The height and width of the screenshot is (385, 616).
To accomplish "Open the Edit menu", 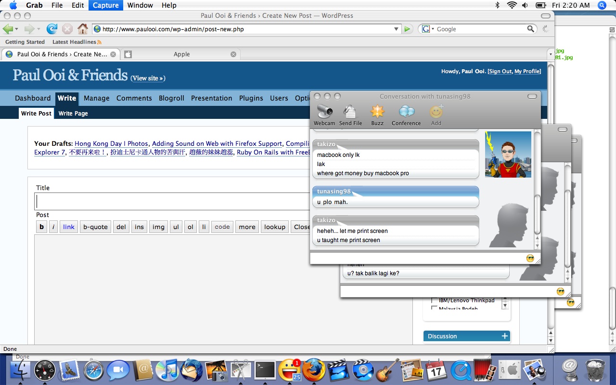I will [78, 5].
